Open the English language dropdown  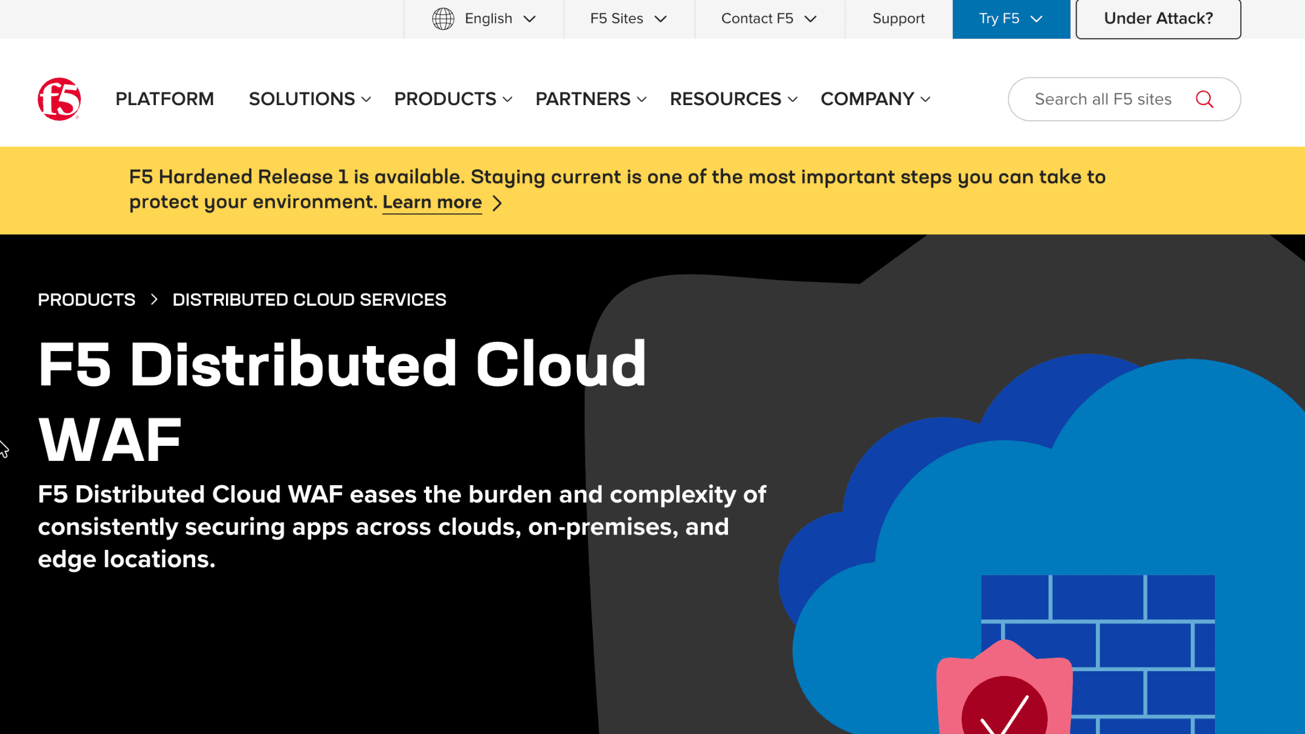click(484, 19)
